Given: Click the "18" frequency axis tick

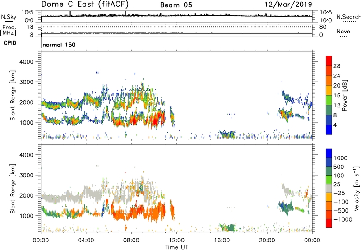Looking at the screenshot, I should pyautogui.click(x=30, y=27).
